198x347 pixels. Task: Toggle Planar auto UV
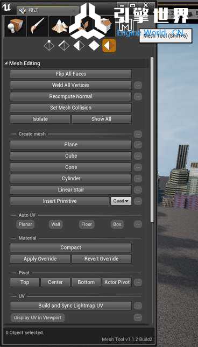[25, 224]
